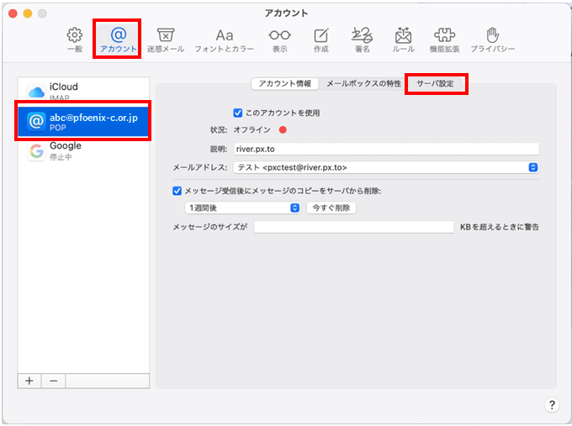Open Extensions (機能拡張) puzzle icon
This screenshot has width=572, height=426.
click(x=444, y=39)
